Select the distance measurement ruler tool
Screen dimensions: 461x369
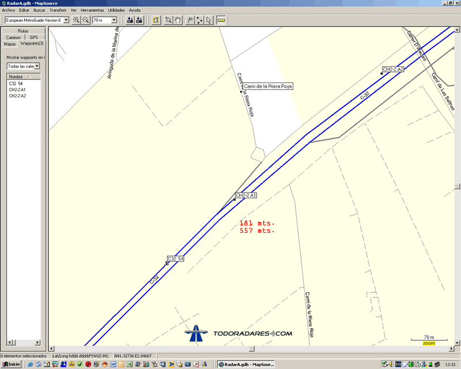[221, 20]
